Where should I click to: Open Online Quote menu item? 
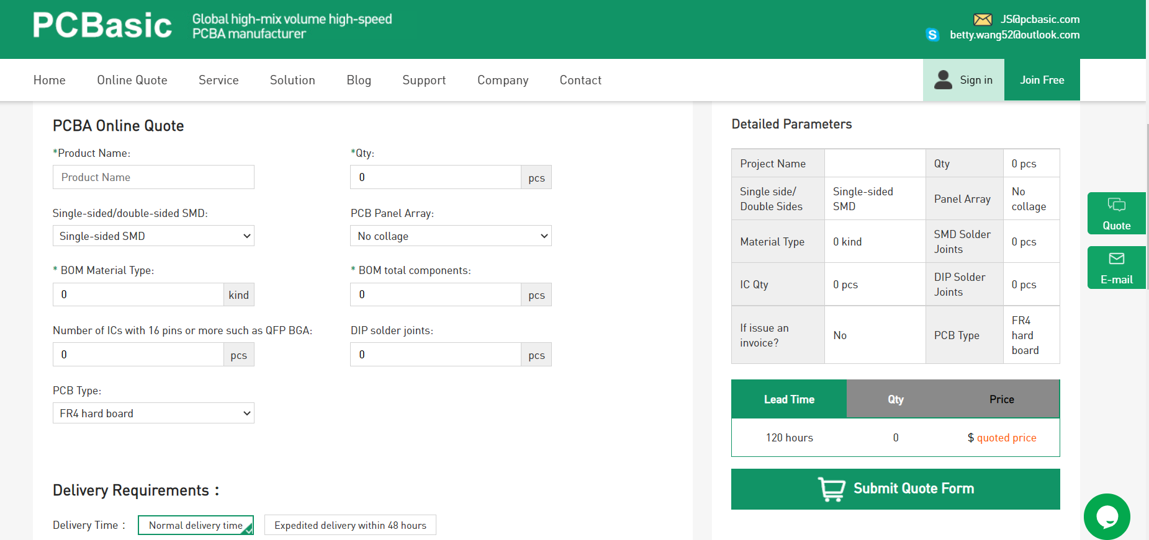[x=132, y=80]
